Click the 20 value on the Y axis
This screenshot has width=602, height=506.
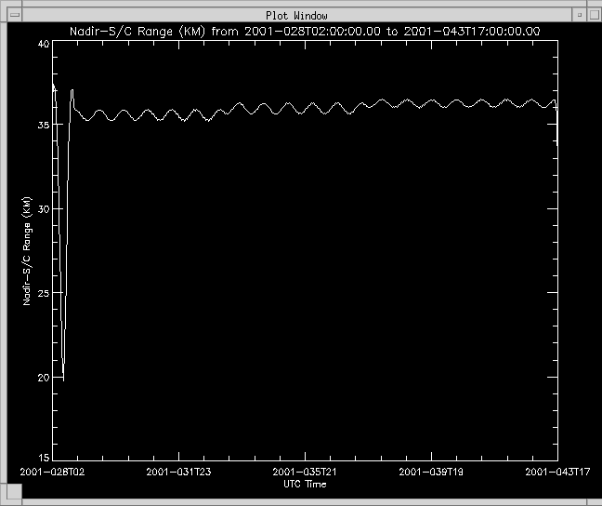[x=43, y=378]
